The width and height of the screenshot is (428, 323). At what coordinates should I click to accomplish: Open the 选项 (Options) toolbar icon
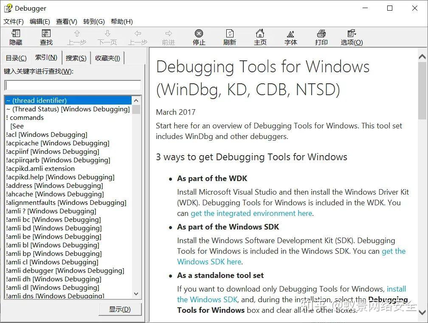pyautogui.click(x=351, y=37)
